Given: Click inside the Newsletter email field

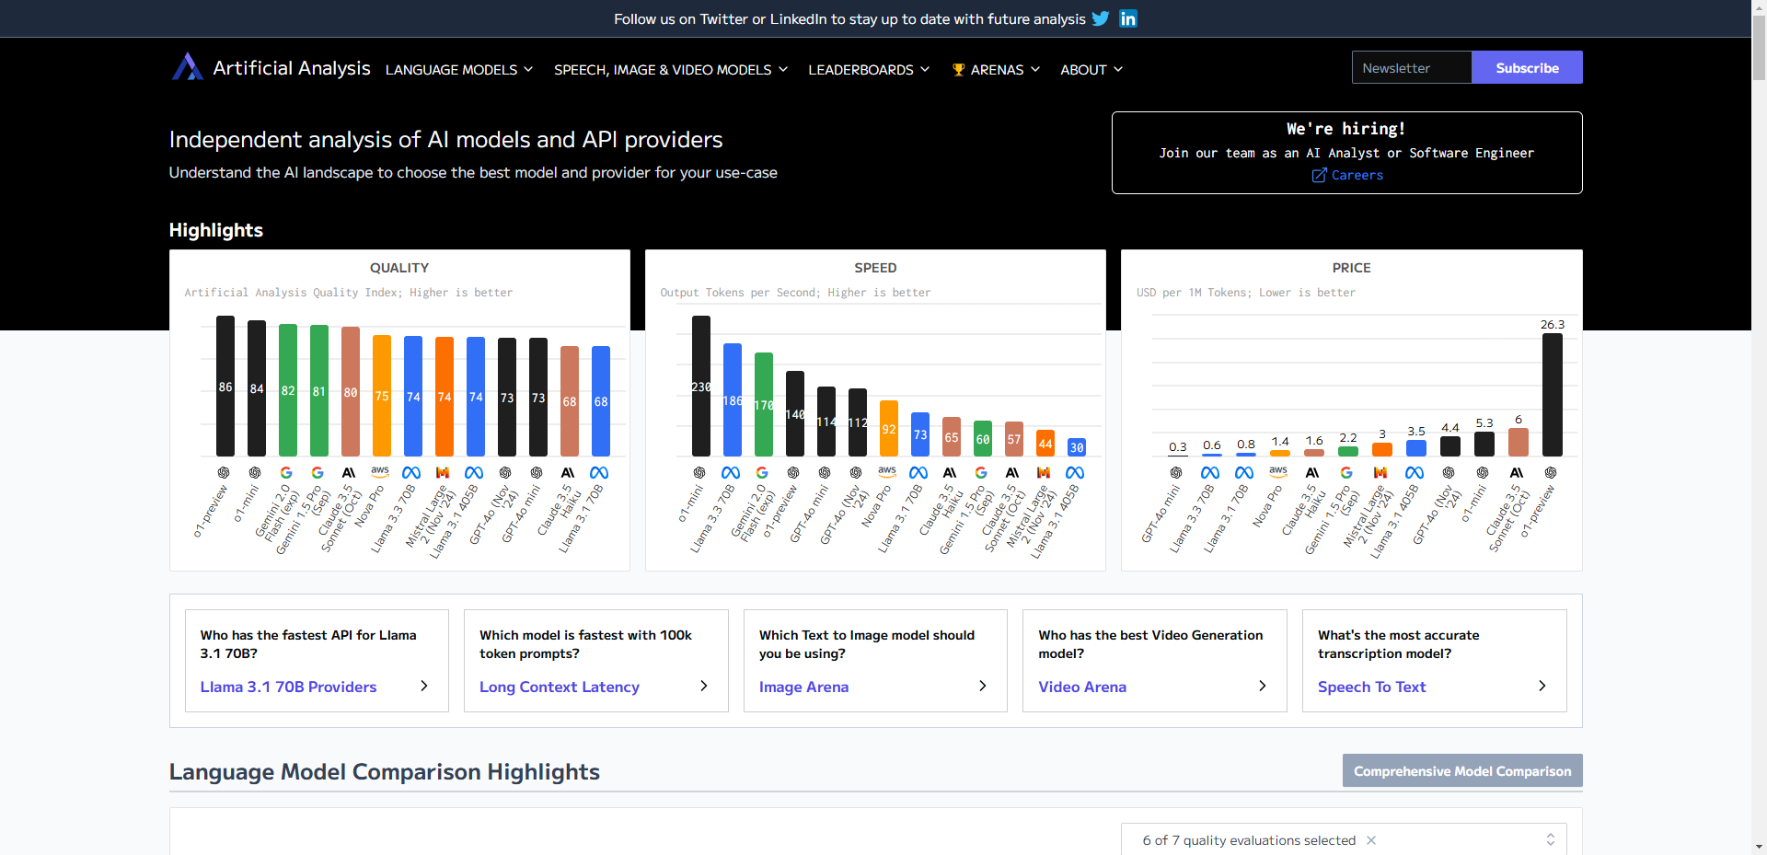Looking at the screenshot, I should pos(1411,67).
